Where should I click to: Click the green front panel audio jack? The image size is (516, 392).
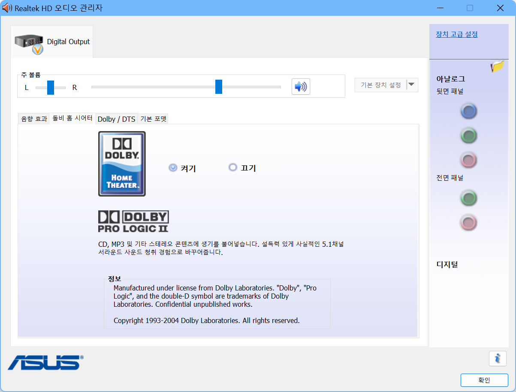click(469, 198)
